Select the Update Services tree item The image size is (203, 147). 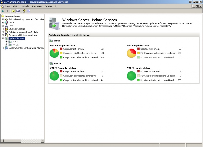[x=17, y=38]
